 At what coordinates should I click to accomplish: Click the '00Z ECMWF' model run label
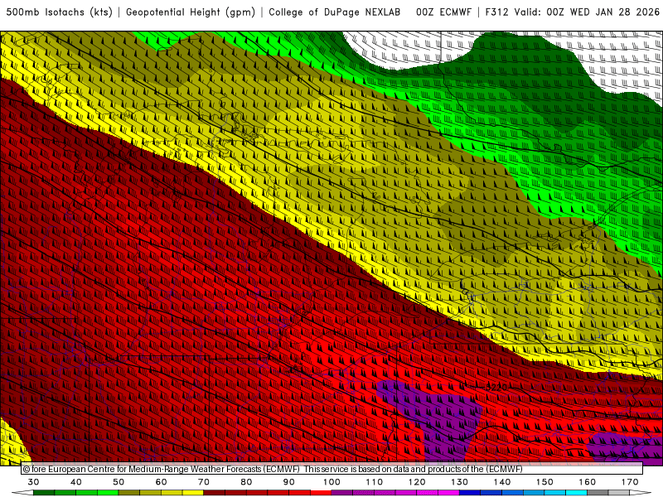coord(443,12)
